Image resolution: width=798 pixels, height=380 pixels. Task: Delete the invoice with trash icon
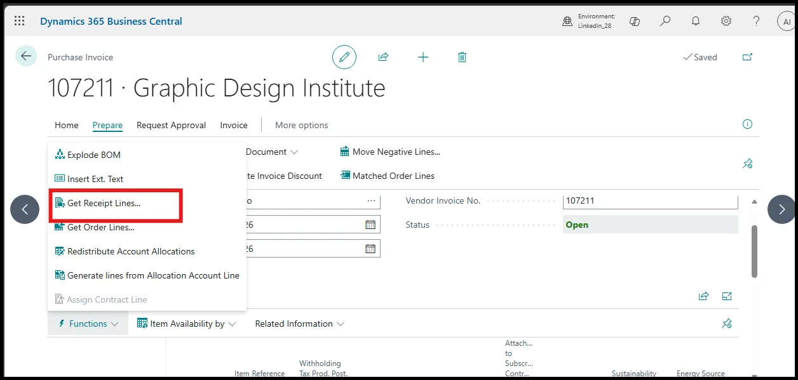(x=462, y=57)
